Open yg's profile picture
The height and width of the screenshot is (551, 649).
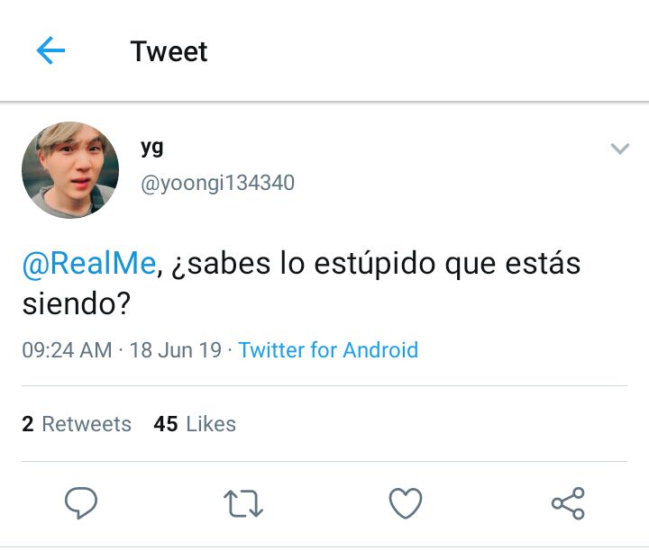pos(70,170)
